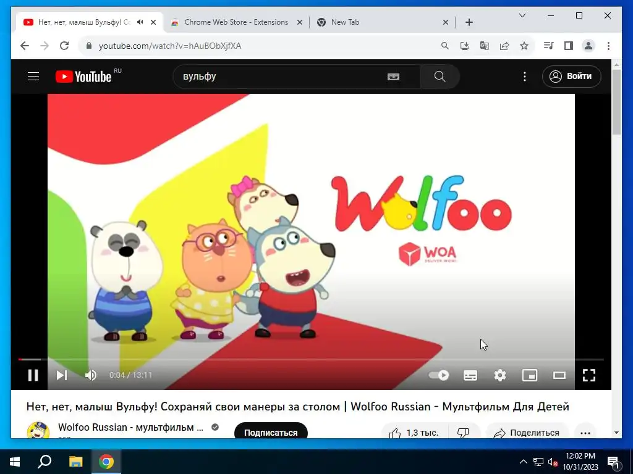Open network status tray icon
633x474 pixels.
coord(538,462)
